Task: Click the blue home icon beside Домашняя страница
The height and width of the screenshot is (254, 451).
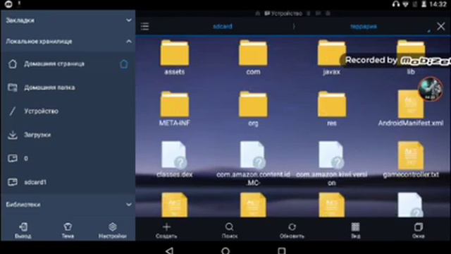Action: point(124,64)
